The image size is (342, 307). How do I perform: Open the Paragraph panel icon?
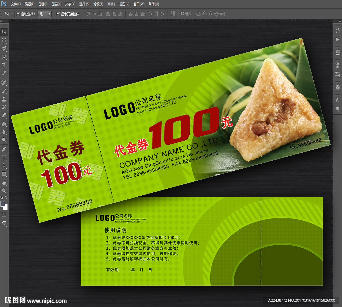pos(337,109)
